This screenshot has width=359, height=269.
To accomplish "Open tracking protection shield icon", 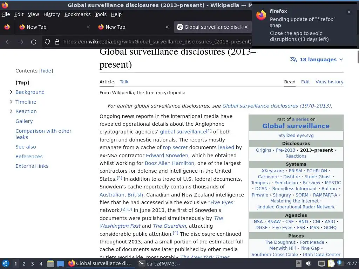I will point(47,42).
